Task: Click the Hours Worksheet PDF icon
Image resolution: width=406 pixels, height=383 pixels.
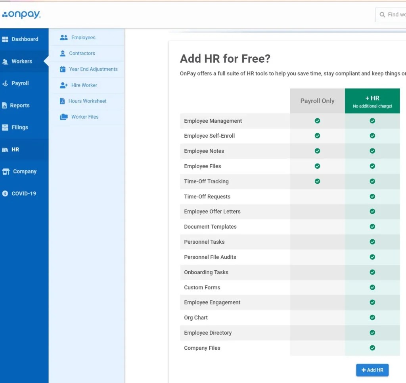Action: click(62, 101)
